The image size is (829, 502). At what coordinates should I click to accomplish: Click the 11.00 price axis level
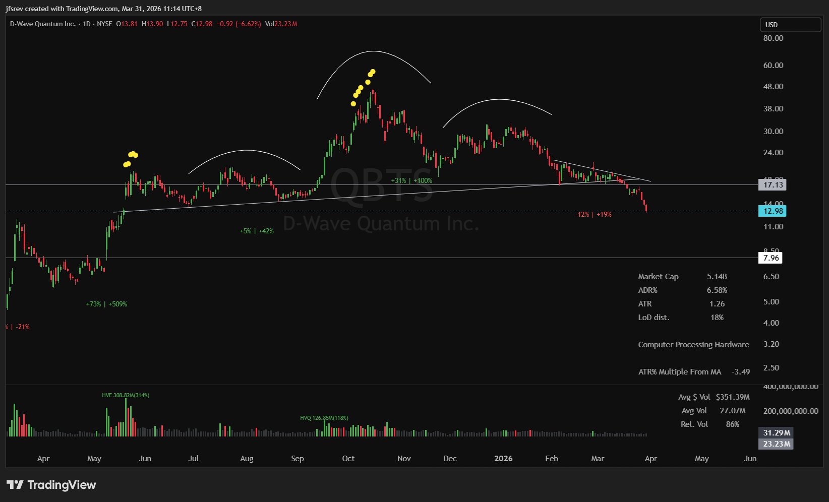click(x=773, y=227)
